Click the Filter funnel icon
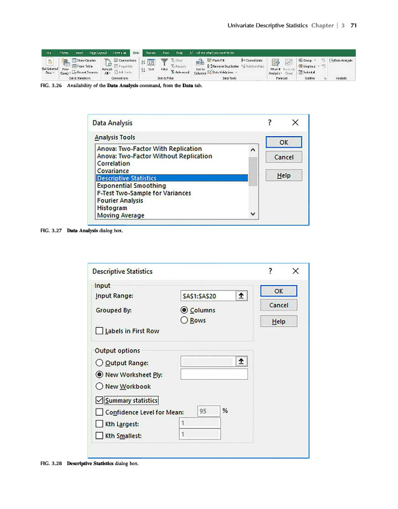 pos(164,62)
